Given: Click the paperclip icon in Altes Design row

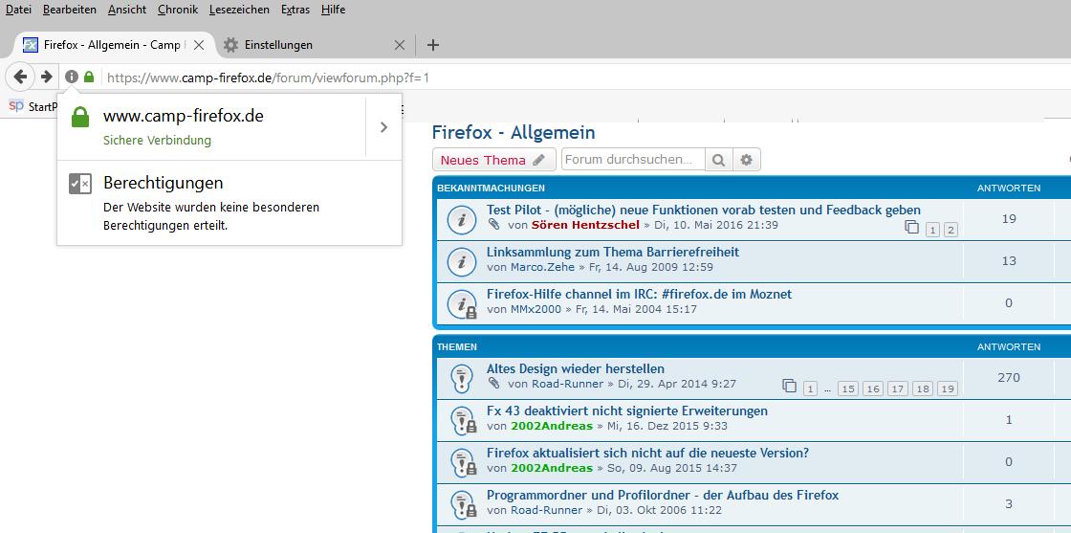Looking at the screenshot, I should click(493, 384).
